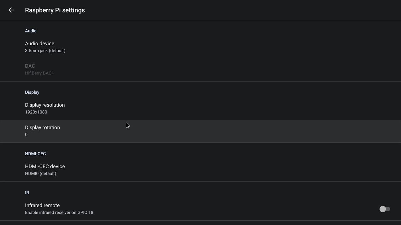
Task: Click the 3.5mm jack (default) value
Action: [45, 51]
